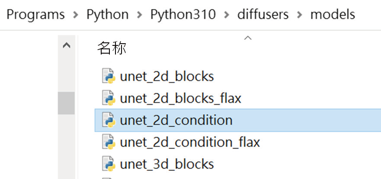Expand the chevron after Programs in breadcrumb
381x179 pixels.
click(x=76, y=15)
